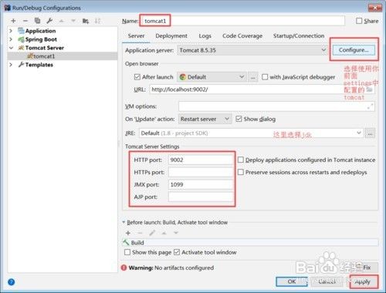Add a before-launch task with plus icon
Viewport: 386px width, 293px height.
(128, 233)
